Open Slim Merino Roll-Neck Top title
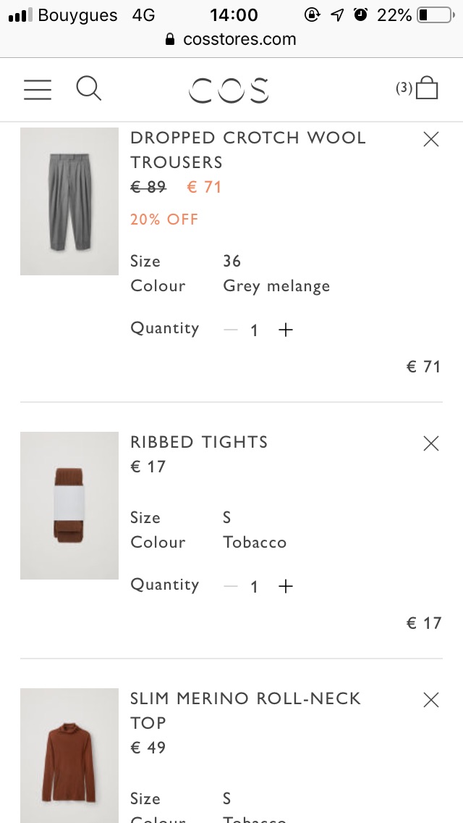This screenshot has height=823, width=463. click(245, 711)
